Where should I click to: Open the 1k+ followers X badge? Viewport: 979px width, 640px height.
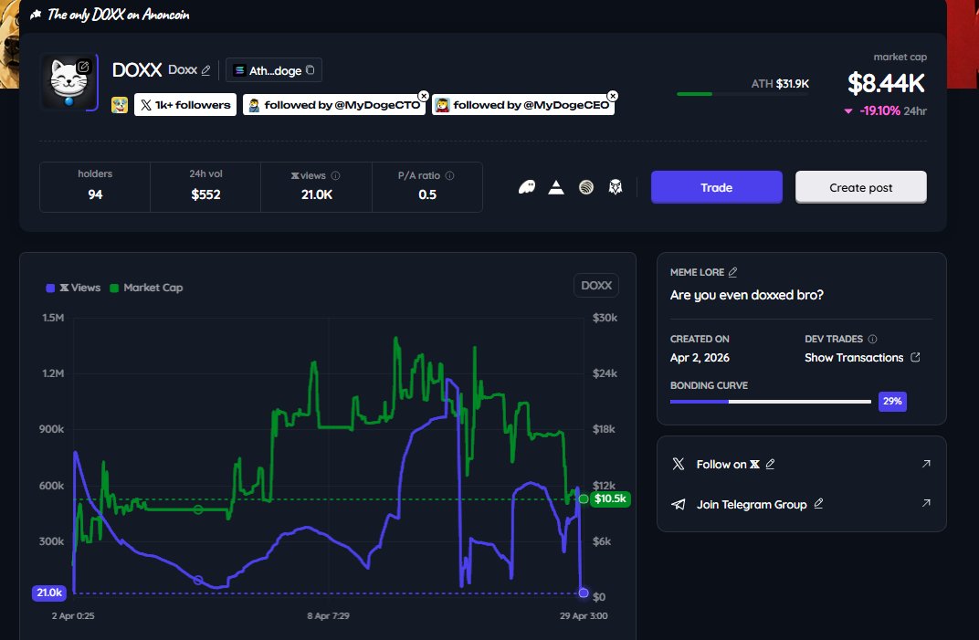click(185, 105)
